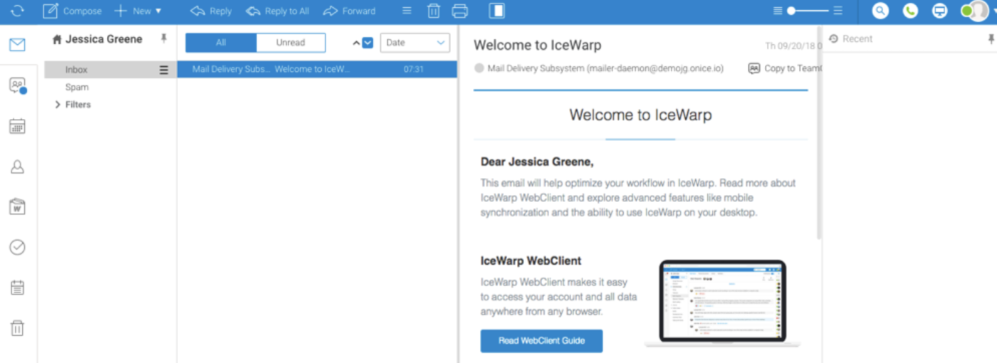
Task: Select the All messages tab
Action: [x=221, y=43]
